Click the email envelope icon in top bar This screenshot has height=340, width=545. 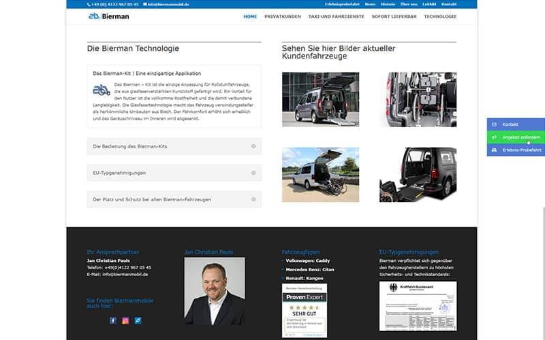point(145,5)
